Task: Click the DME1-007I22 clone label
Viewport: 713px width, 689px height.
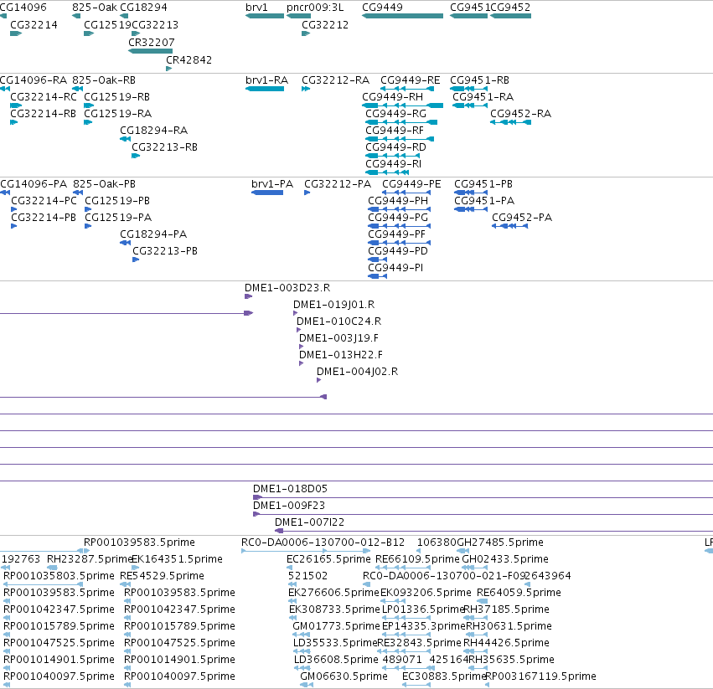Action: (309, 522)
